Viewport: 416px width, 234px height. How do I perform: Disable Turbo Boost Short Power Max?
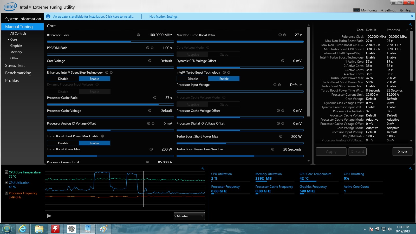coord(63,143)
